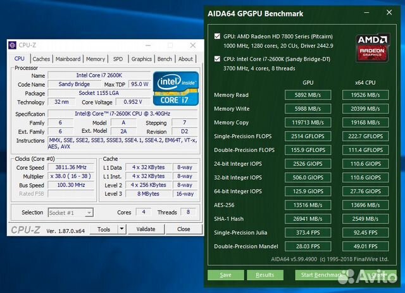Click the Core Speed value field
405x293 pixels.
pos(72,167)
